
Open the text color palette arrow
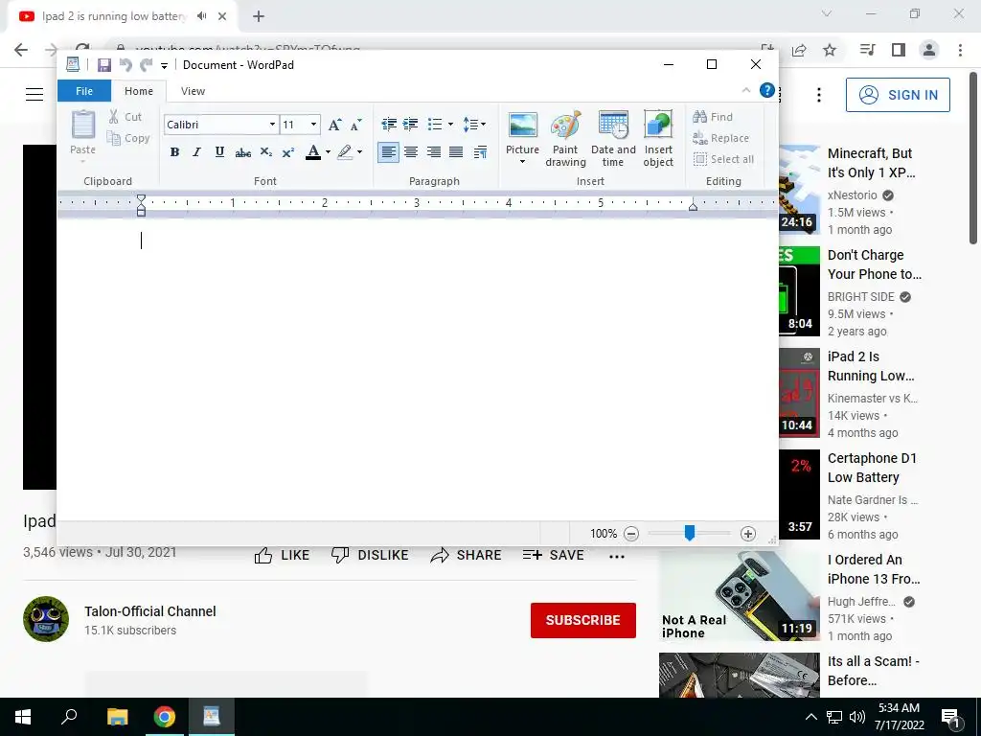(328, 152)
